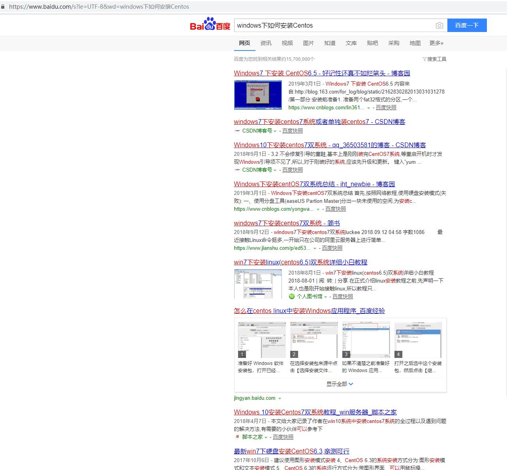Switch to the 贴吧 tab
Image resolution: width=507 pixels, height=470 pixels.
372,43
